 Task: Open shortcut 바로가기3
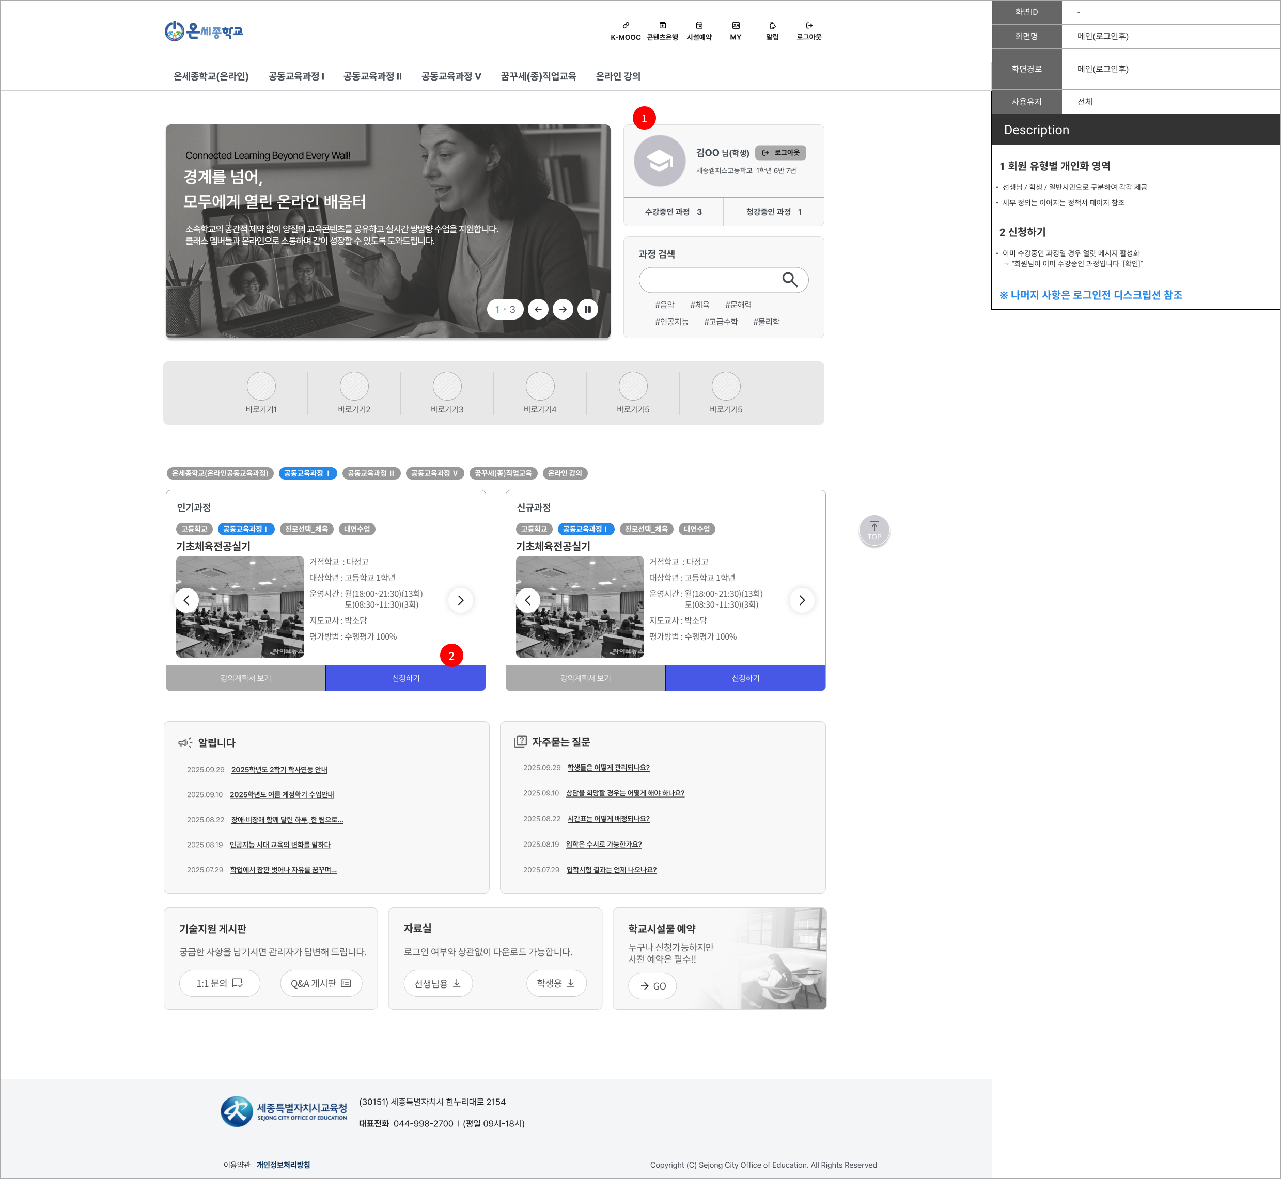[447, 393]
